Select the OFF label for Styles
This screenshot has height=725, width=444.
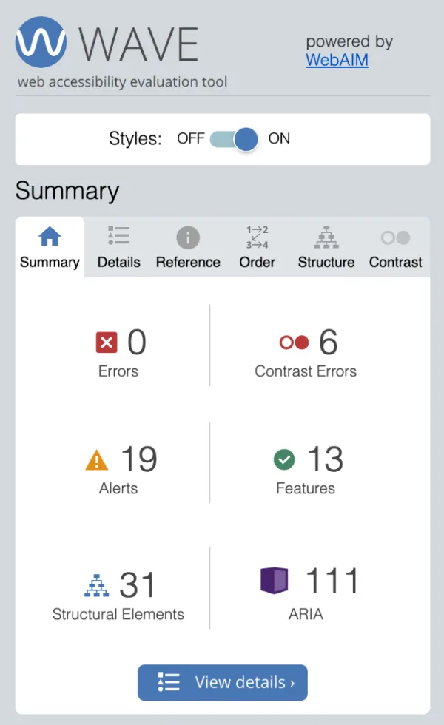[x=191, y=138]
